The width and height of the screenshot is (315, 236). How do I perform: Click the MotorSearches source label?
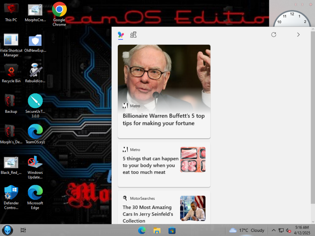pyautogui.click(x=139, y=198)
